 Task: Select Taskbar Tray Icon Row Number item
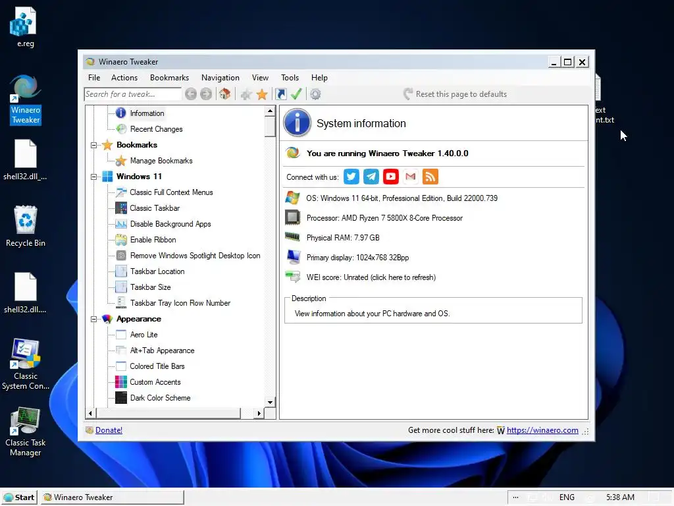pyautogui.click(x=180, y=303)
